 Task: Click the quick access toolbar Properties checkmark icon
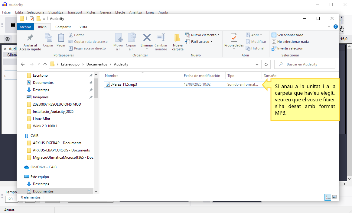pos(32,19)
